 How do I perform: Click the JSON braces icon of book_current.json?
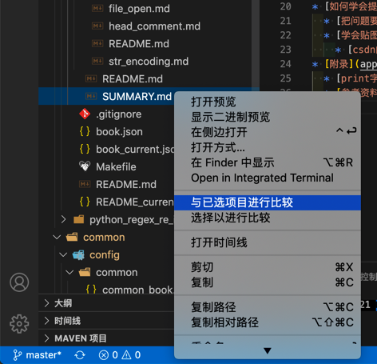[x=85, y=149]
